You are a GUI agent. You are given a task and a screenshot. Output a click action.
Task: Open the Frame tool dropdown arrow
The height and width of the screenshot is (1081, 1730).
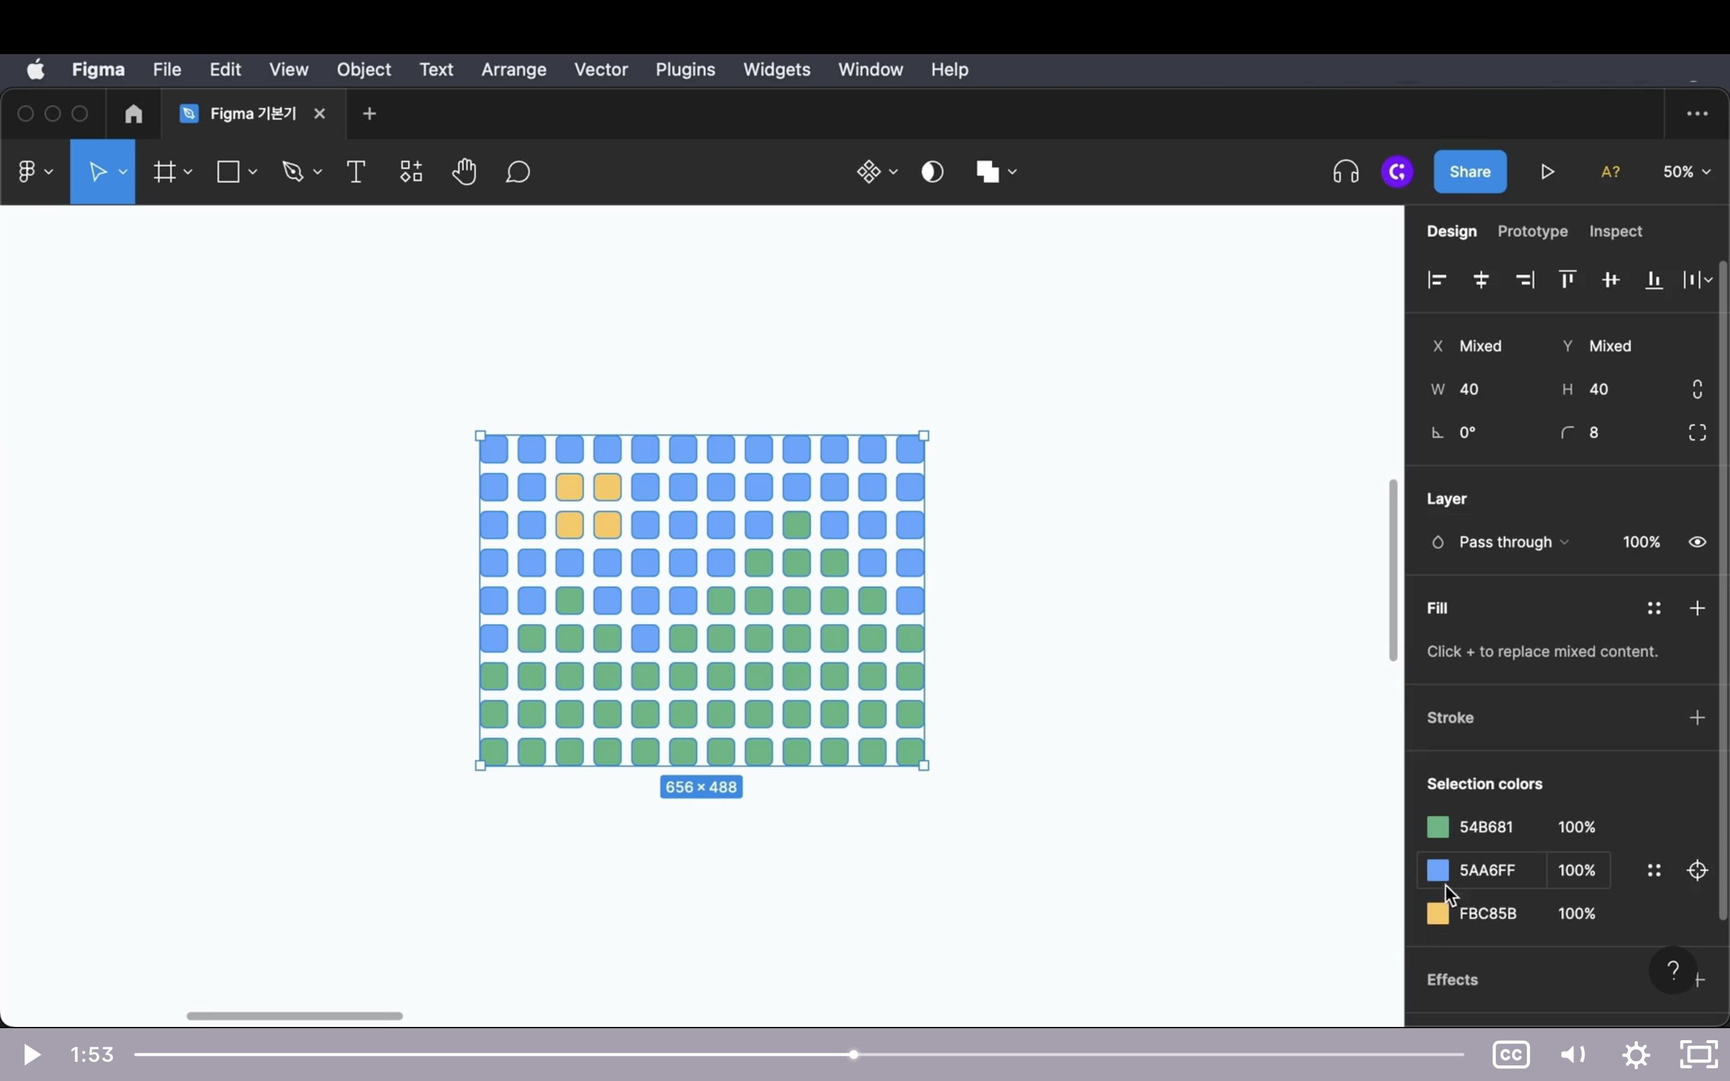tap(188, 172)
